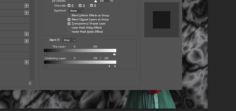Viewport: 236px width, 111px height.
Task: Select This Layer white point slider
Action: tap(114, 54)
